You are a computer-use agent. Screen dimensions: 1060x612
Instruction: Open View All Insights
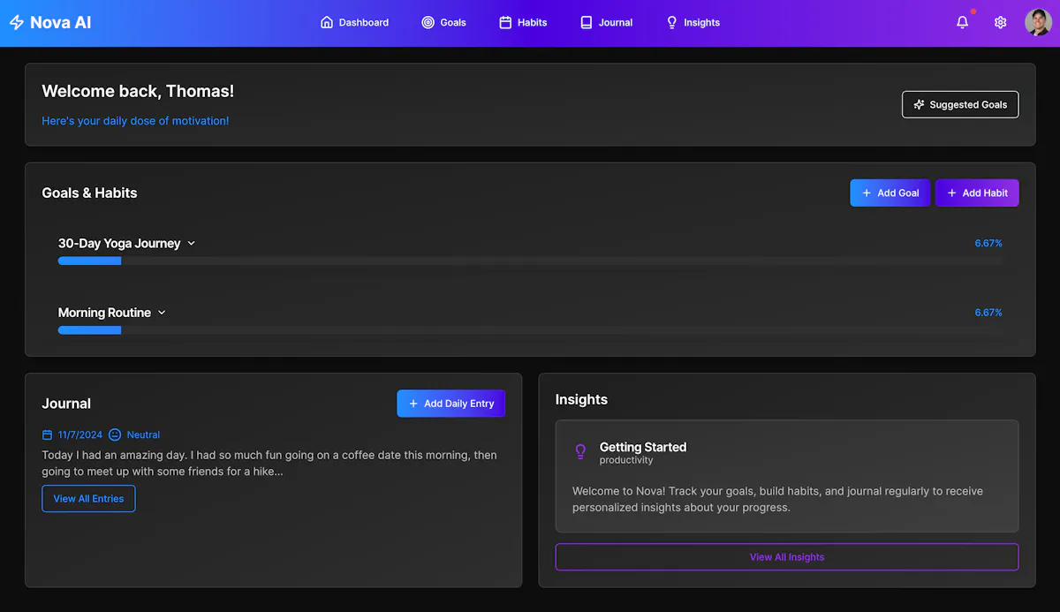[787, 557]
